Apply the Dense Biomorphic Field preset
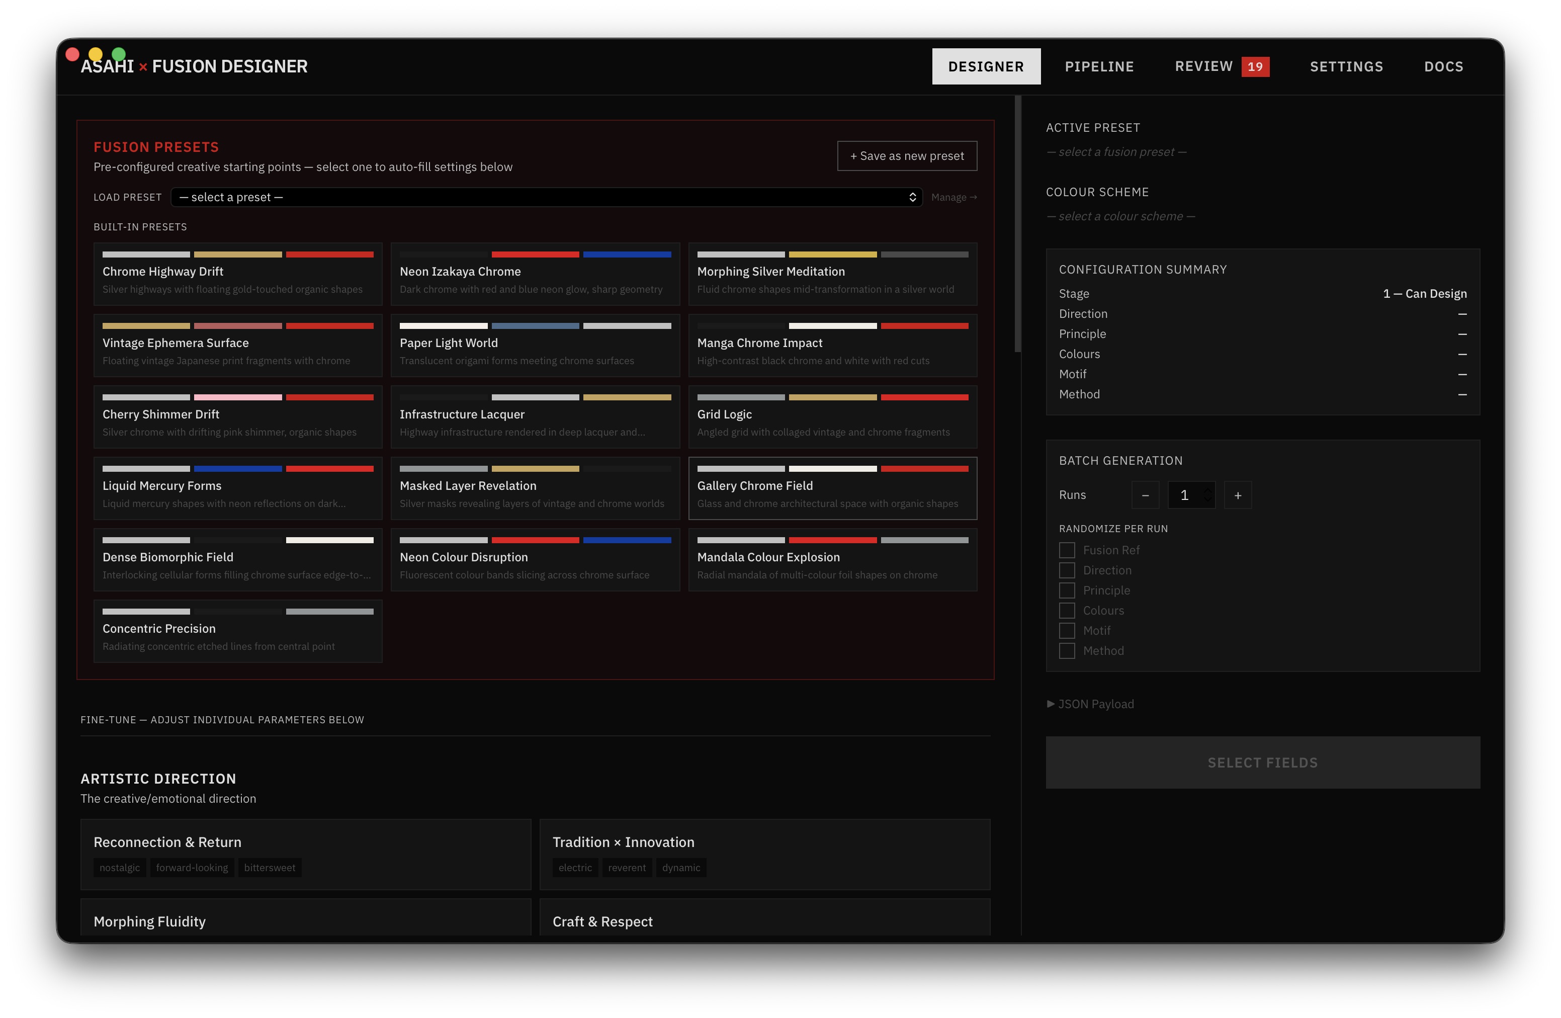This screenshot has height=1018, width=1561. (x=237, y=560)
